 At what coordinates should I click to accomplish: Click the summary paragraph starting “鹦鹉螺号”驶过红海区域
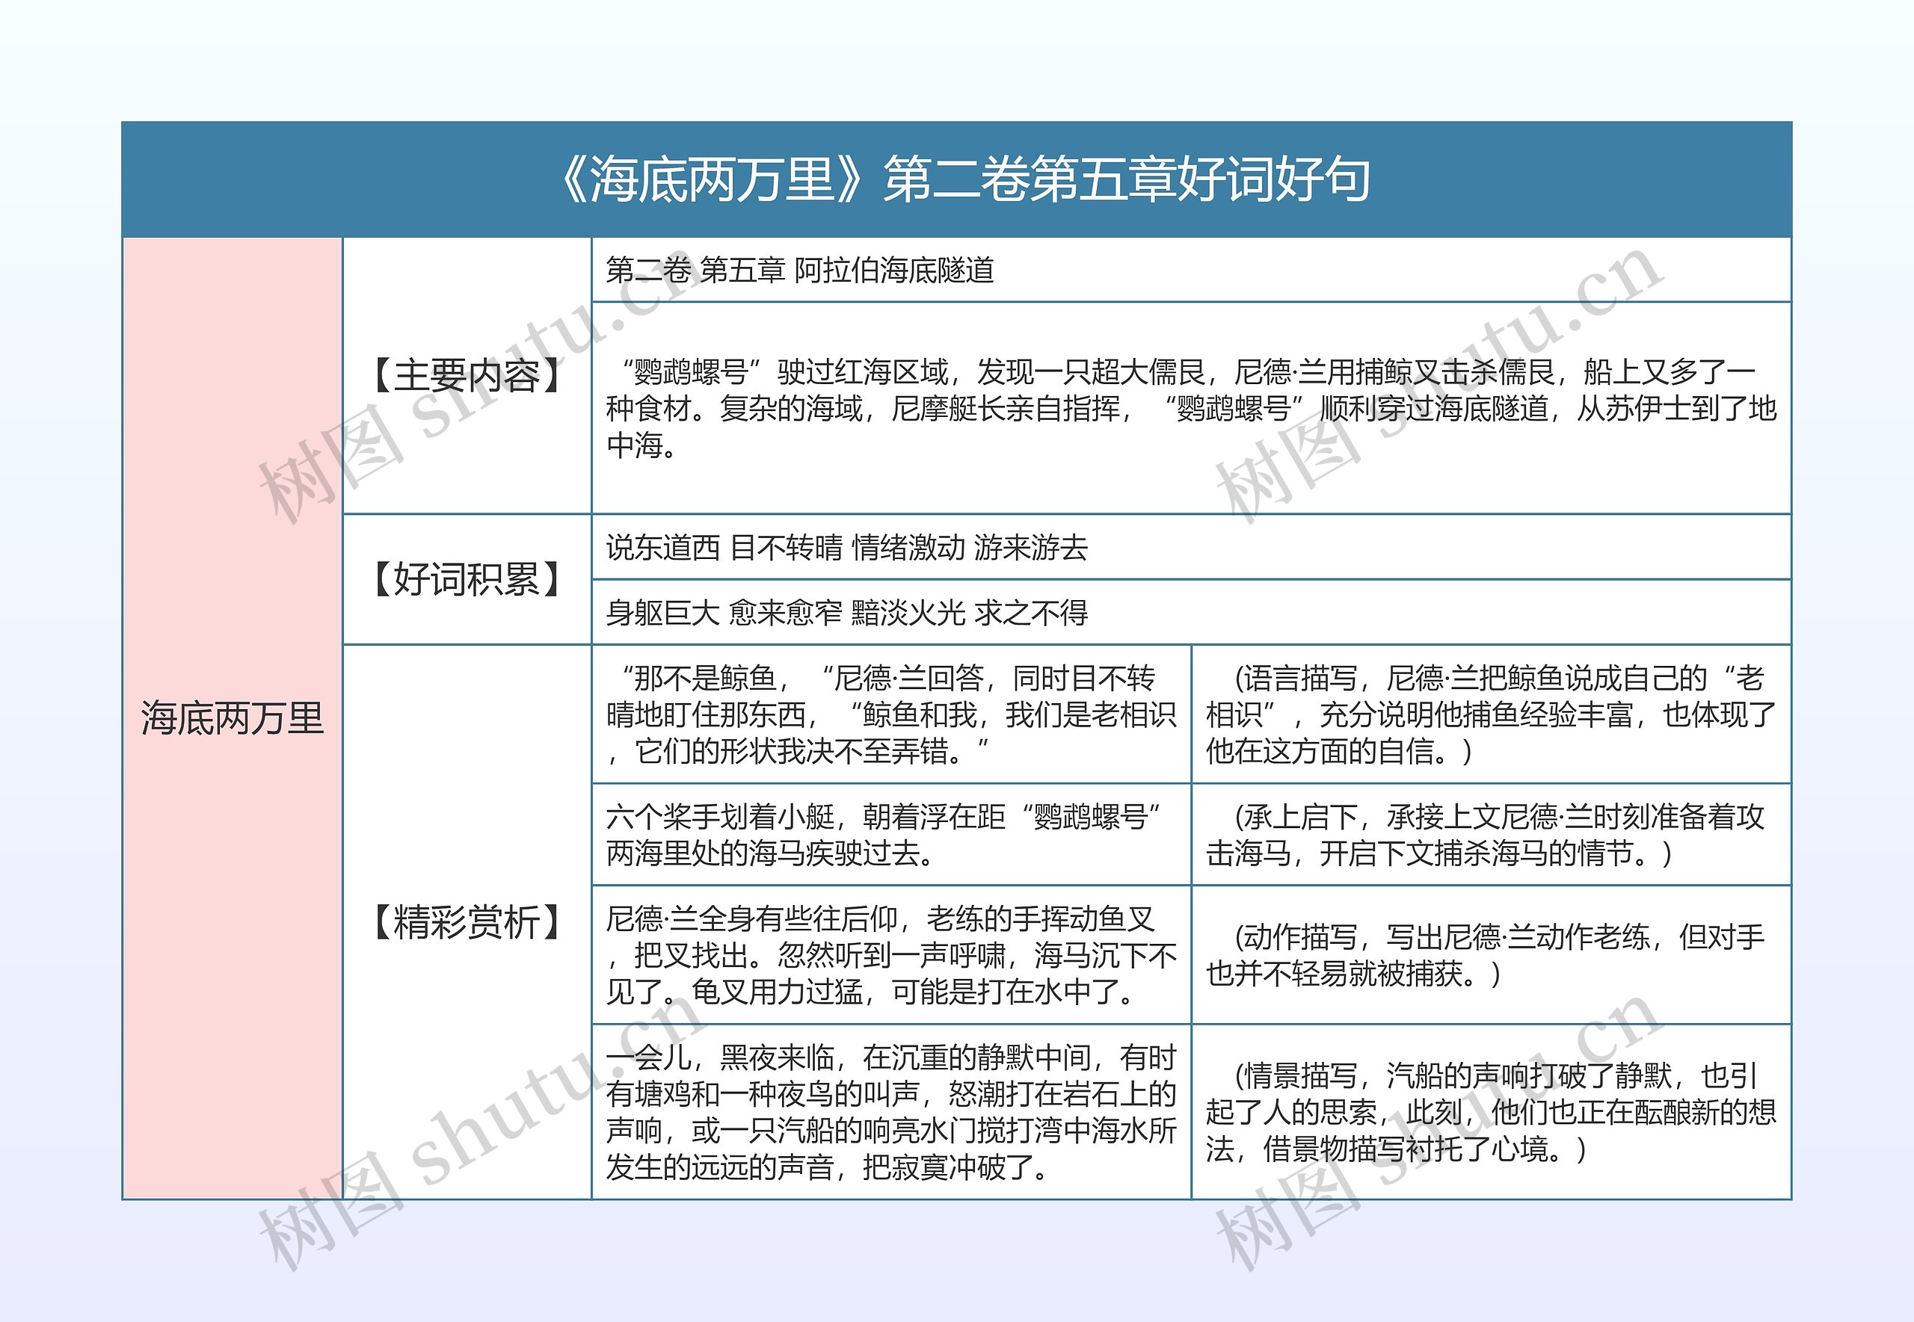point(1192,408)
